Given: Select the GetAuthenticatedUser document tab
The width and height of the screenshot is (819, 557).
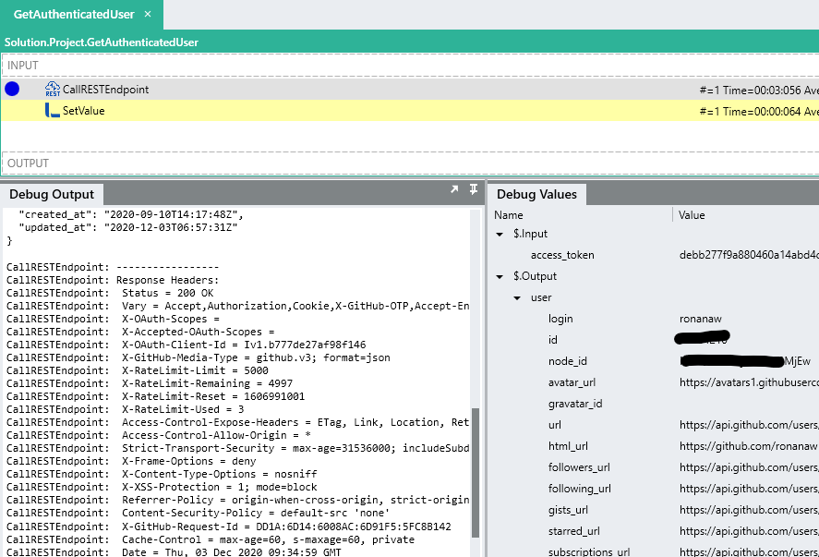Looking at the screenshot, I should pyautogui.click(x=73, y=15).
